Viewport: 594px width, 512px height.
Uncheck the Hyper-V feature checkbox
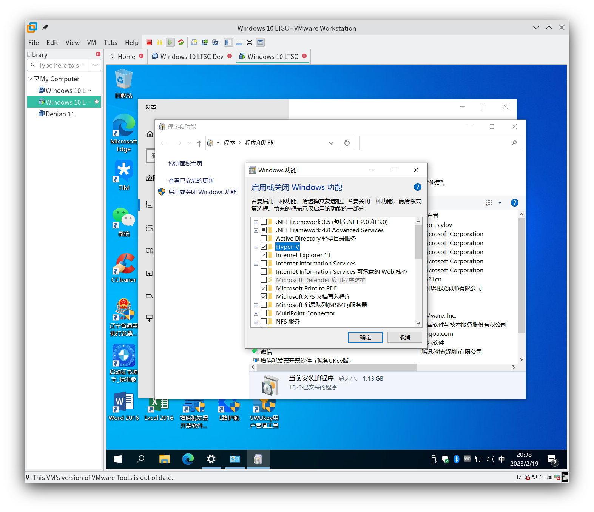[x=264, y=247]
